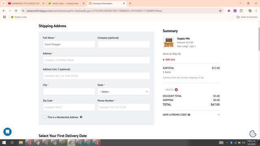Image resolution: width=260 pixels, height=146 pixels.
Task: Click the City field
Action: coord(69,92)
